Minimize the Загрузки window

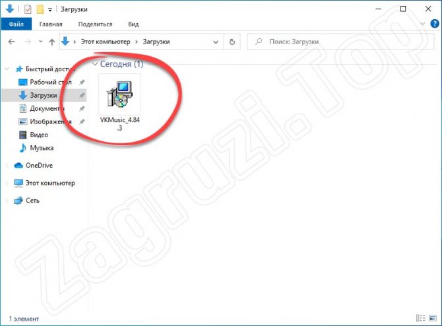[x=379, y=9]
